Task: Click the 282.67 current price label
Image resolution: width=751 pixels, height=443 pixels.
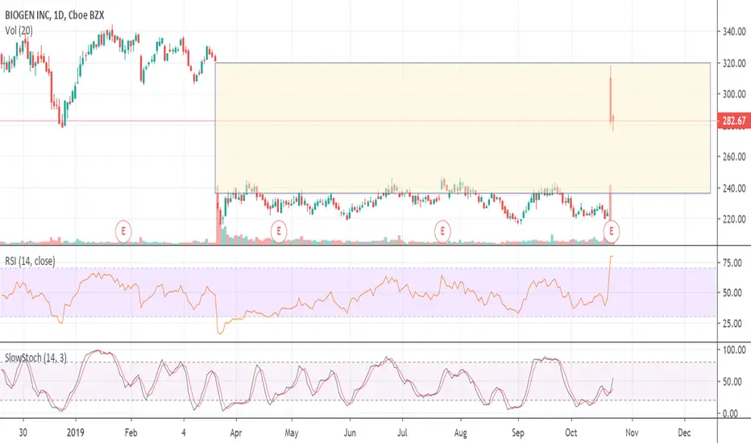Action: (x=734, y=121)
